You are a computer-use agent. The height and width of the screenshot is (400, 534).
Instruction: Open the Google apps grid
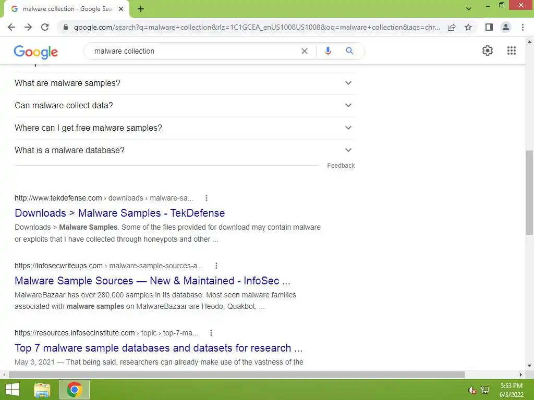(x=511, y=51)
